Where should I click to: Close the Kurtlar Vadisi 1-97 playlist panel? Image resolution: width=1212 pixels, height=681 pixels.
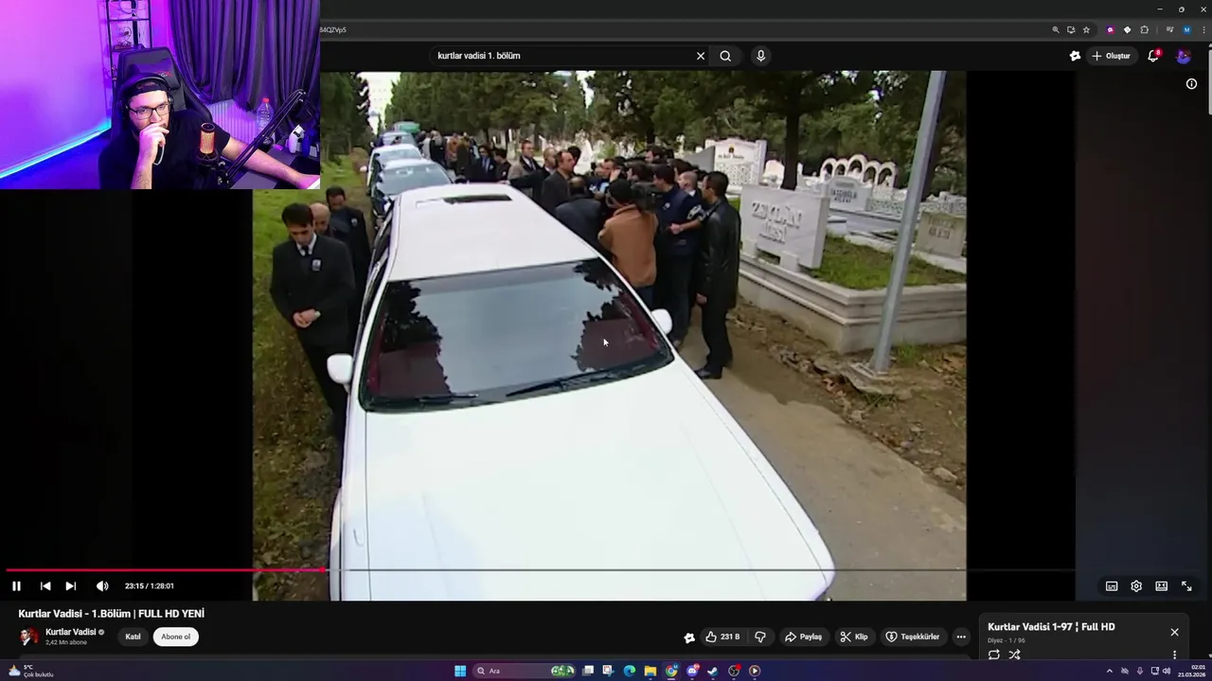click(1174, 632)
